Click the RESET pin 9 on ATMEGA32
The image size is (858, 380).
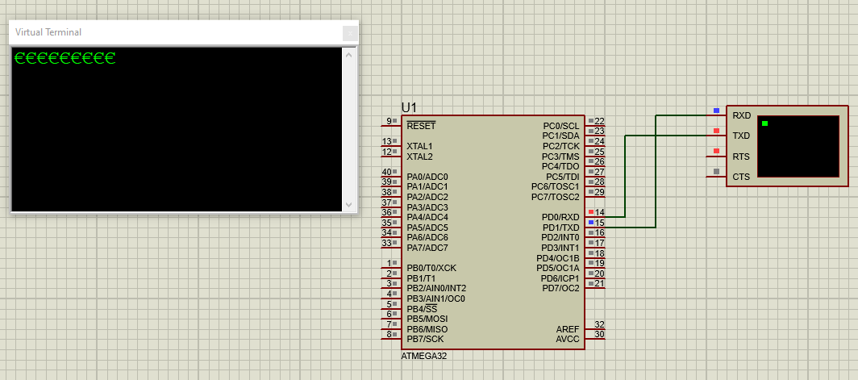[x=391, y=123]
